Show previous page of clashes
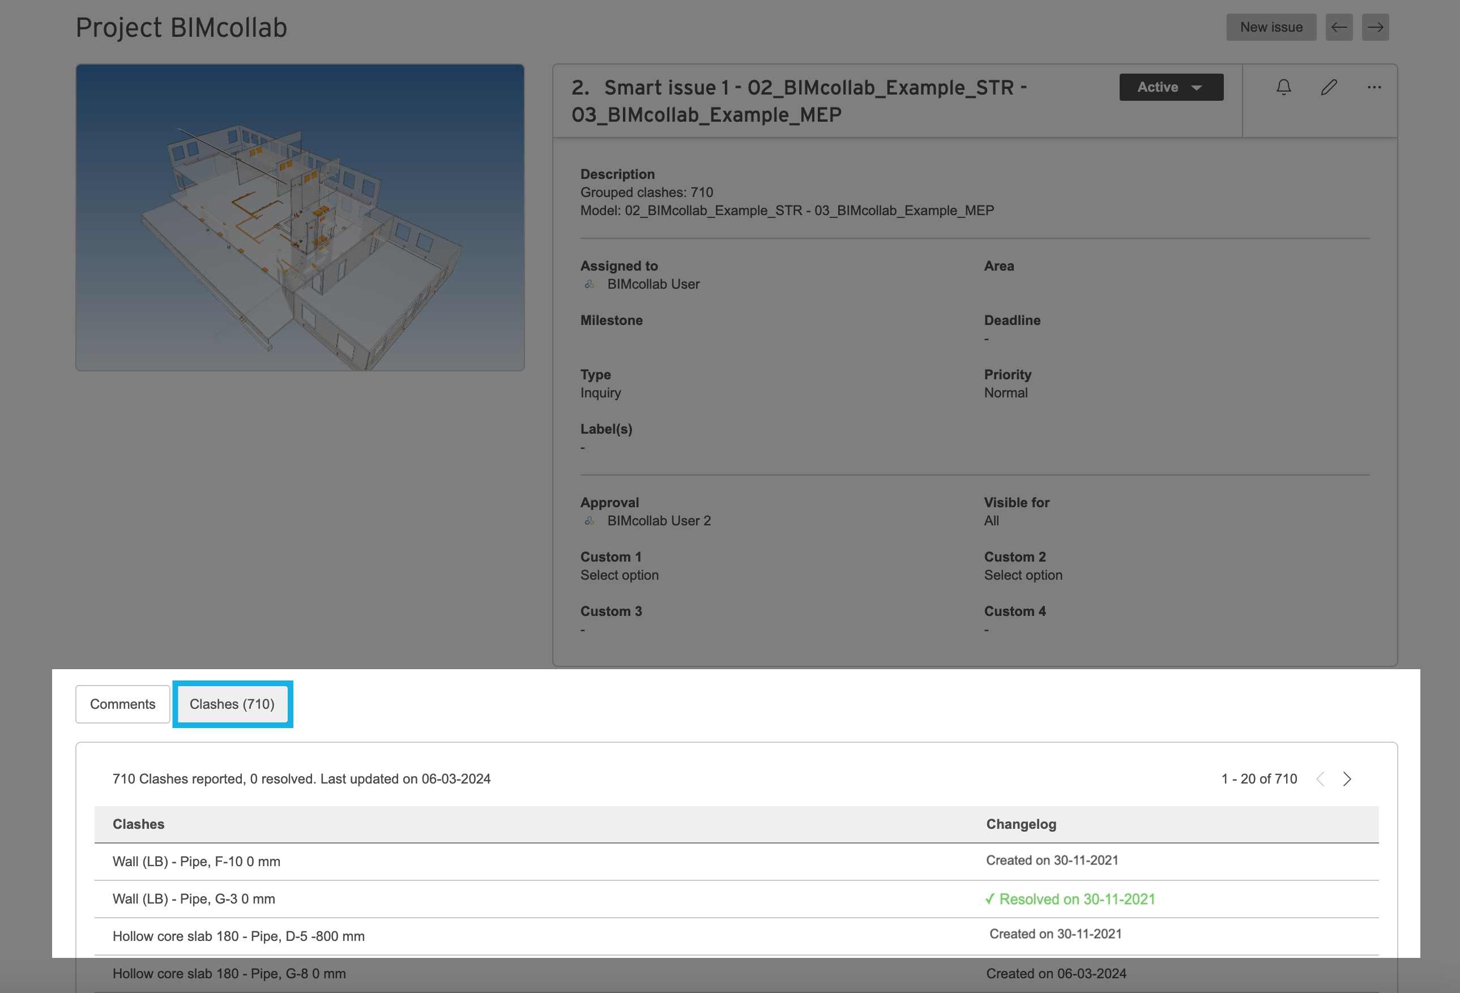Image resolution: width=1460 pixels, height=993 pixels. [1321, 779]
